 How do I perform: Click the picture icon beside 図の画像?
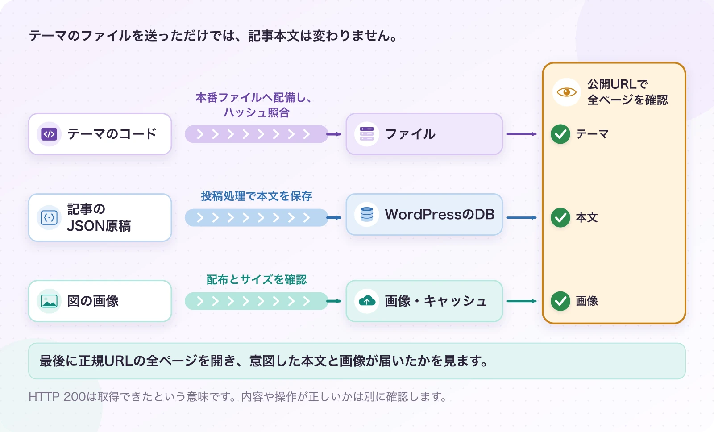(x=49, y=301)
